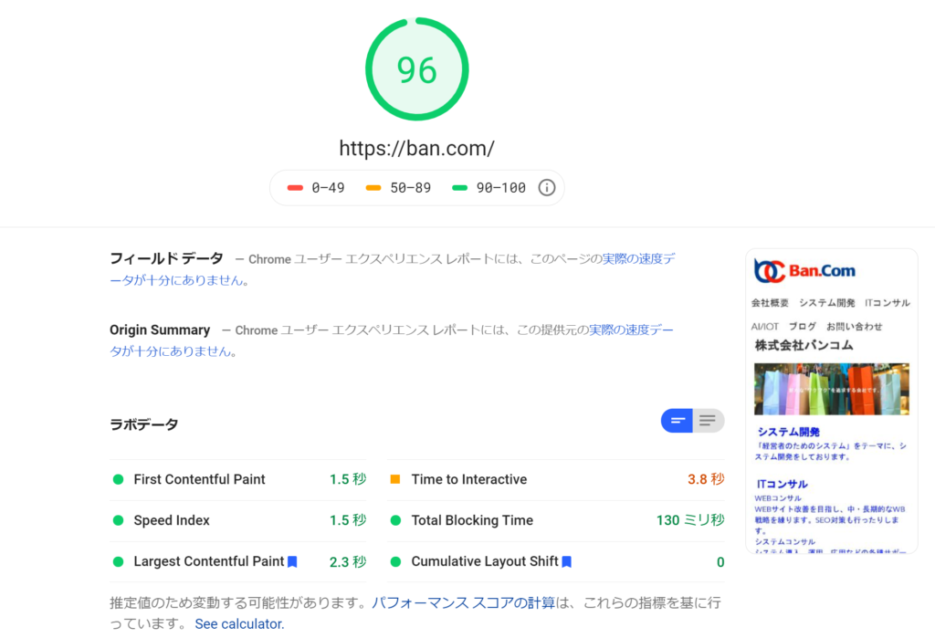
Task: Click the shopping bags banner thumbnail
Action: tap(831, 389)
